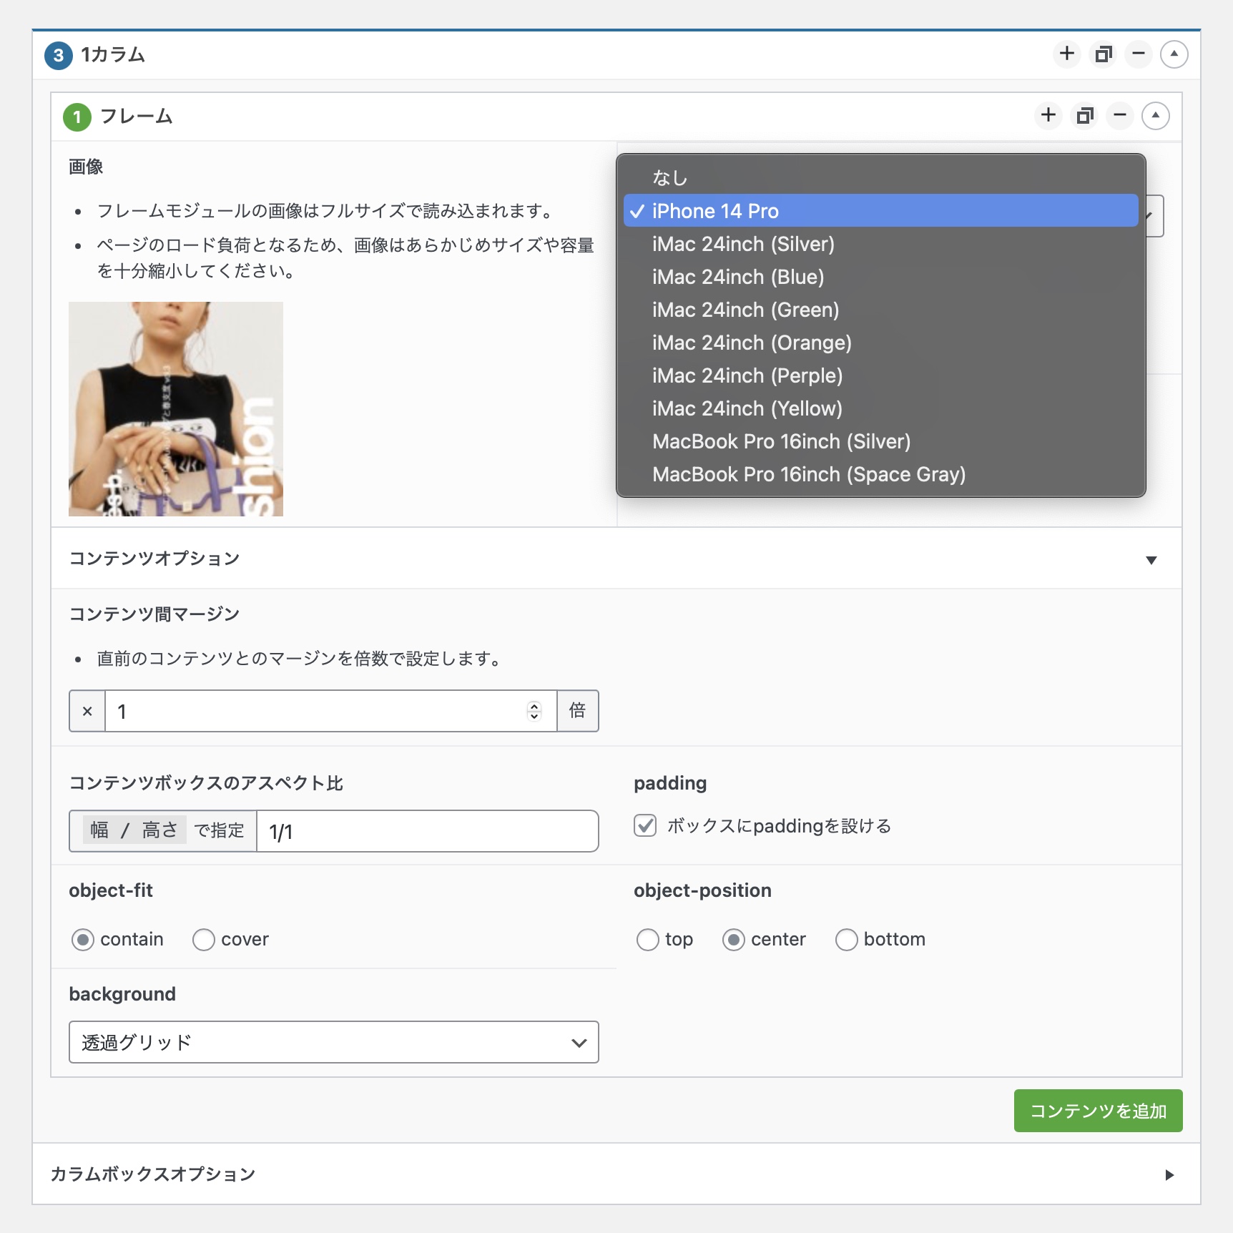The width and height of the screenshot is (1233, 1233).
Task: Click the aspect ratio field containing 1/1
Action: click(426, 832)
